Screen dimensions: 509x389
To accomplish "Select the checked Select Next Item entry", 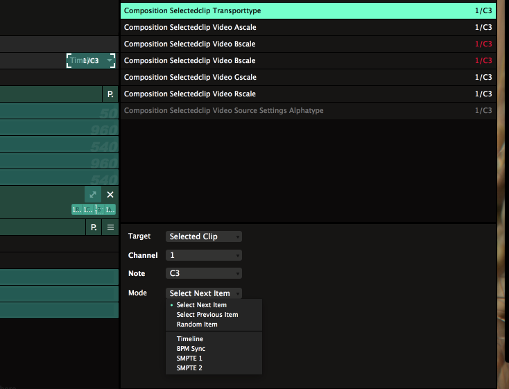I will [201, 305].
